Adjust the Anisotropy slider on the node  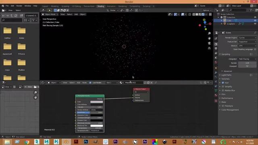click(x=89, y=113)
